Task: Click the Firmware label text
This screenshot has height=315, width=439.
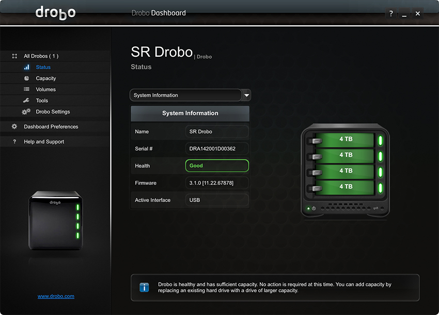Action: pos(146,183)
